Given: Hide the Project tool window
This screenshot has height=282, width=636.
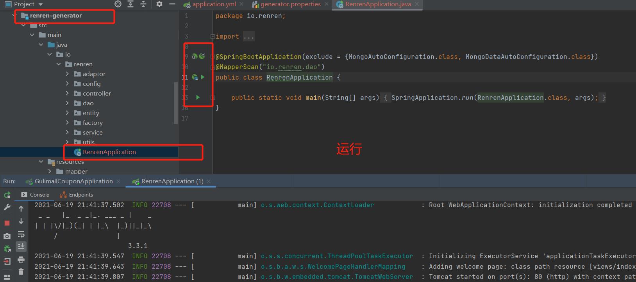Looking at the screenshot, I should tap(172, 4).
